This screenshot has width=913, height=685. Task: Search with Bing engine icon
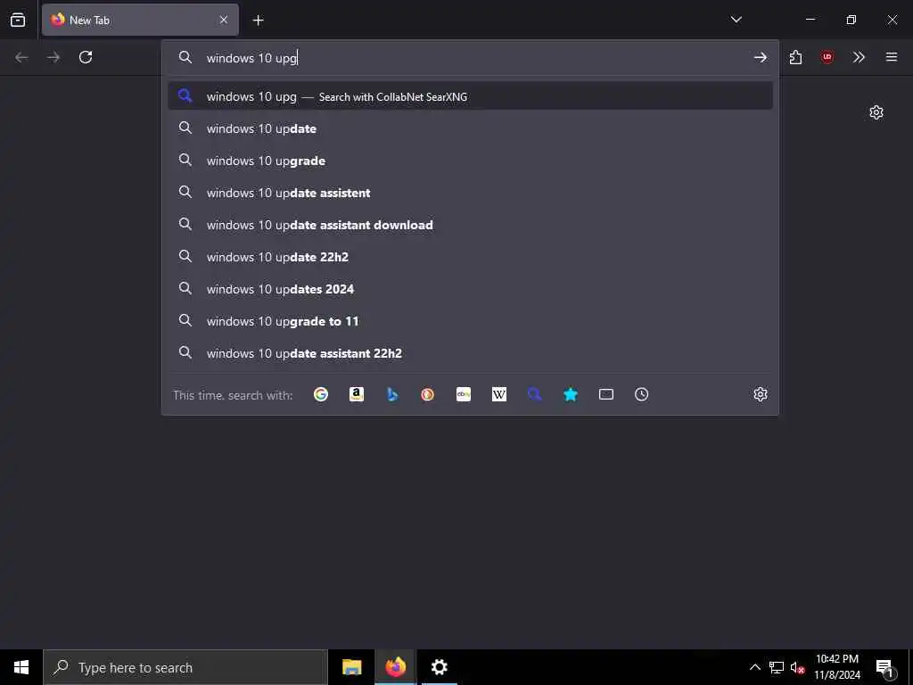click(x=392, y=394)
